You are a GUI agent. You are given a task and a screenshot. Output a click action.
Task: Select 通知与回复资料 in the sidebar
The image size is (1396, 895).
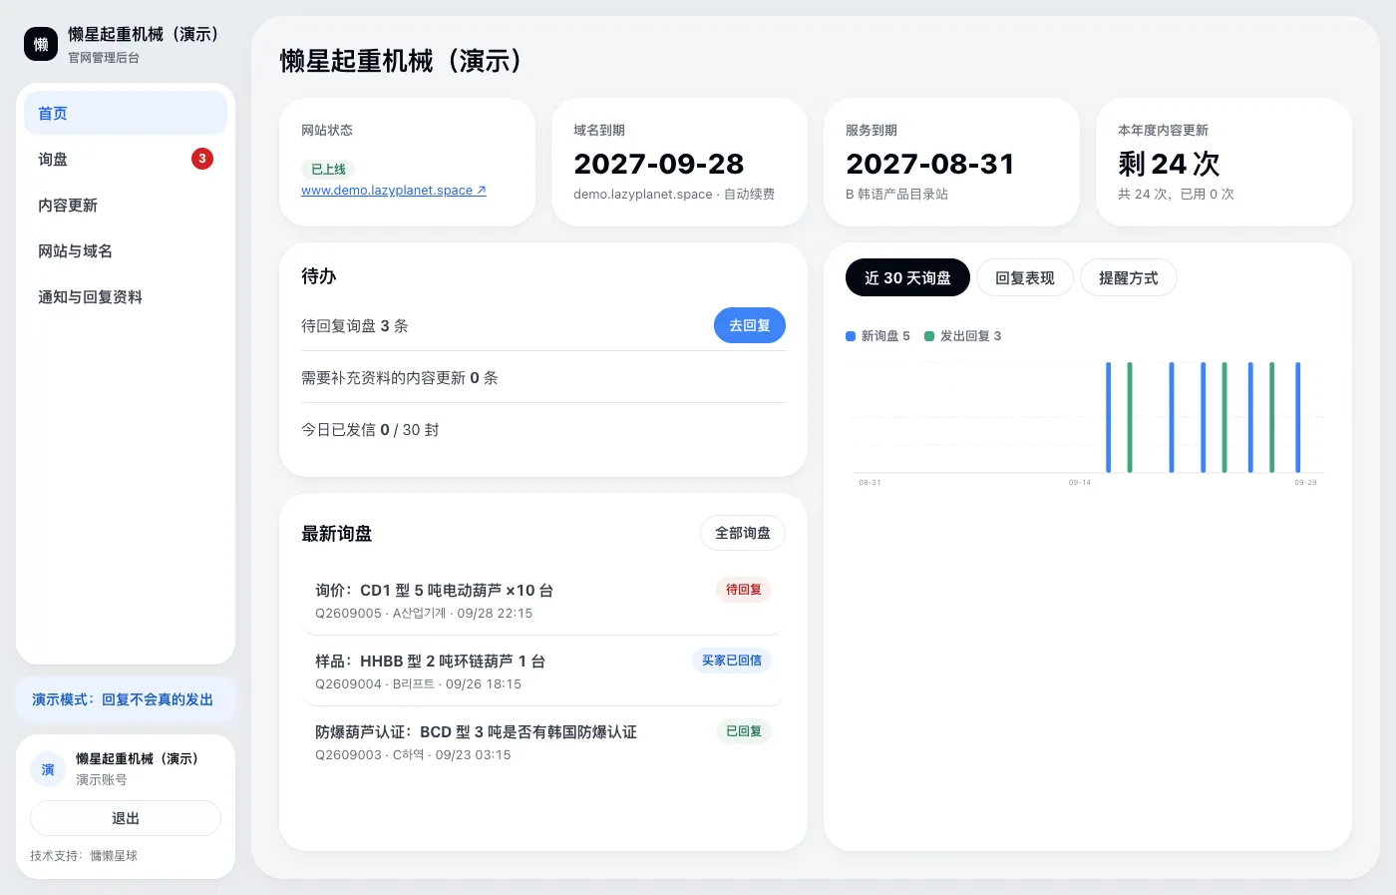[x=126, y=296]
